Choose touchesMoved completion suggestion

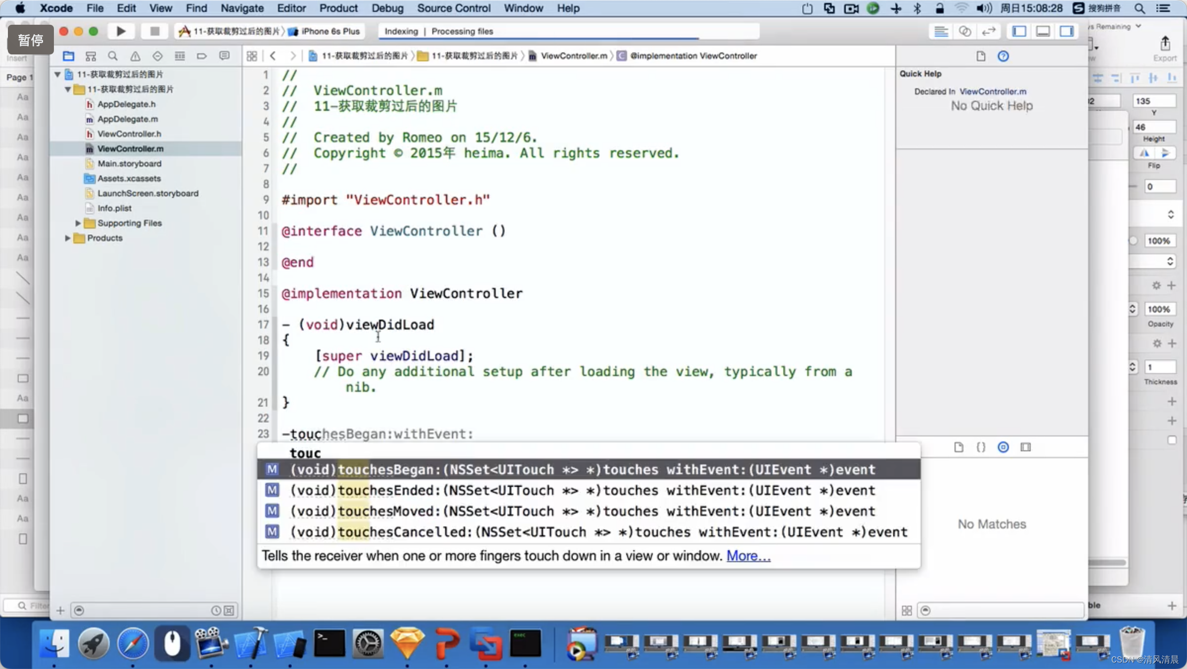tap(589, 511)
